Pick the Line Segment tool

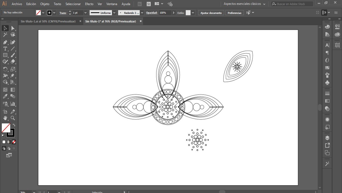(13, 49)
